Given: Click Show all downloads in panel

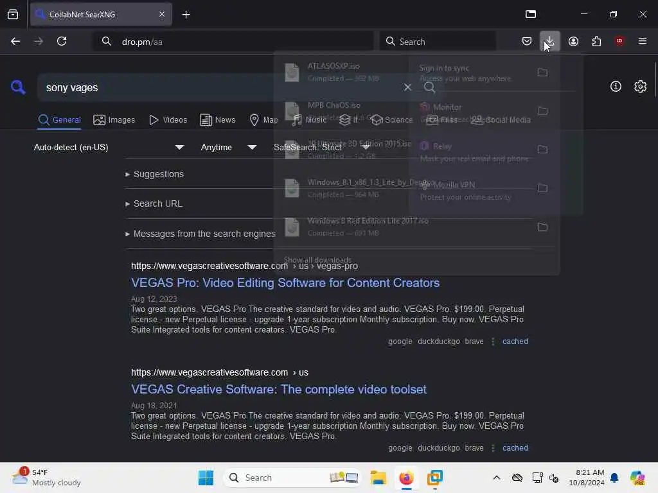Looking at the screenshot, I should point(317,260).
